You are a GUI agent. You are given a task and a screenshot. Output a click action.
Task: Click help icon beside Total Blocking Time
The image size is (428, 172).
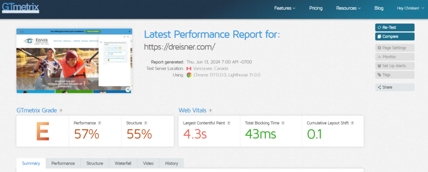283,123
